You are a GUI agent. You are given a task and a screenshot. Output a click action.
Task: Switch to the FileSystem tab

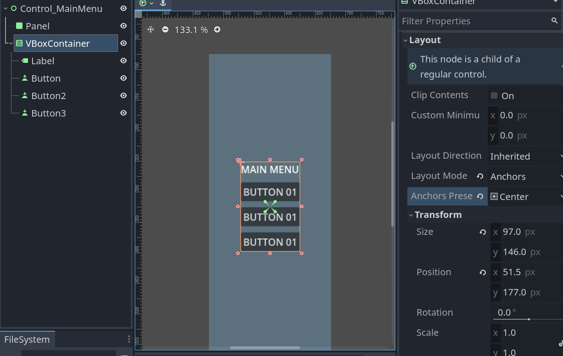(27, 339)
